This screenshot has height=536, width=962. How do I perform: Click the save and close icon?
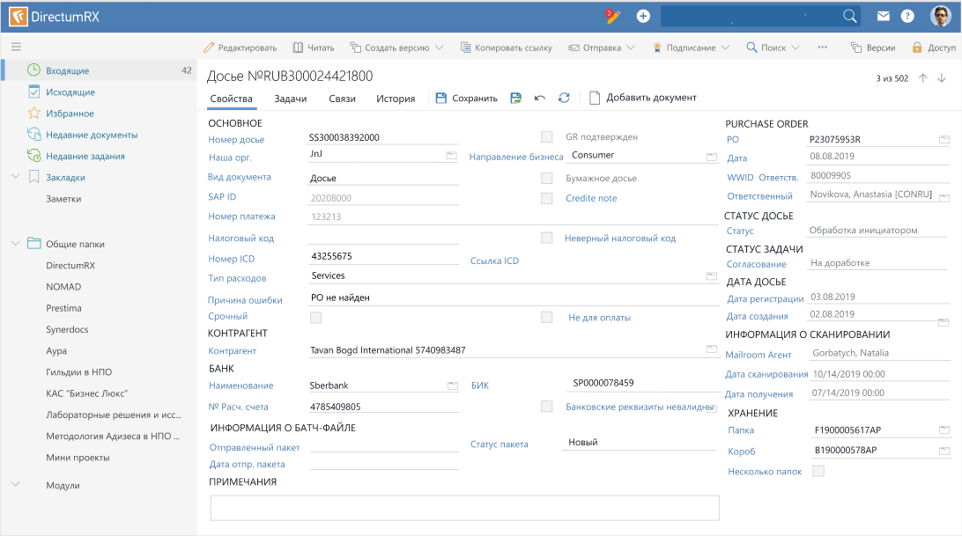[x=516, y=98]
